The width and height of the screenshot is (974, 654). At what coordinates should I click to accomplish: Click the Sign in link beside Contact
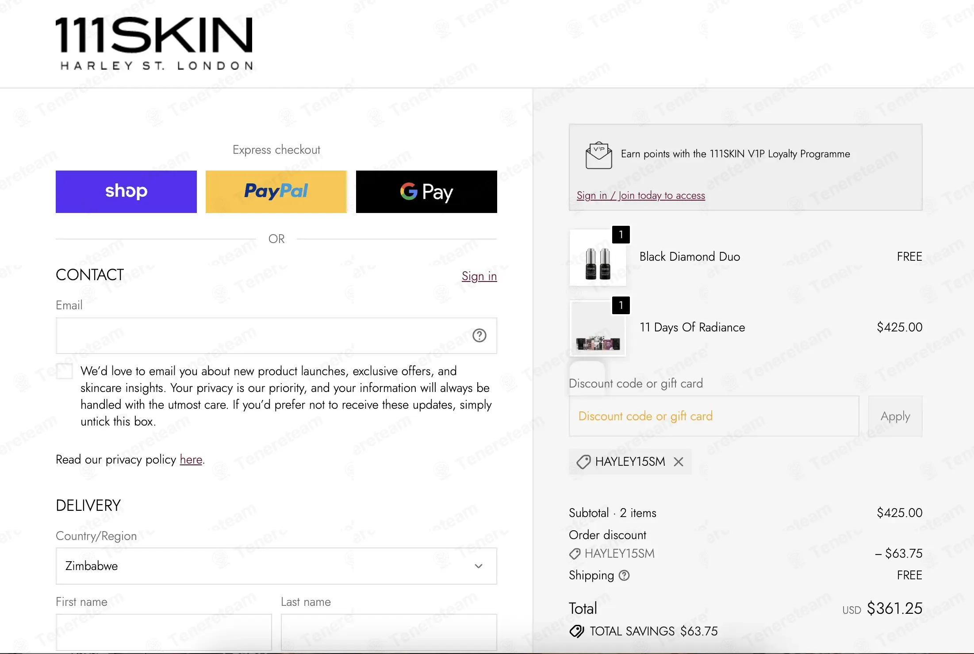(x=479, y=276)
